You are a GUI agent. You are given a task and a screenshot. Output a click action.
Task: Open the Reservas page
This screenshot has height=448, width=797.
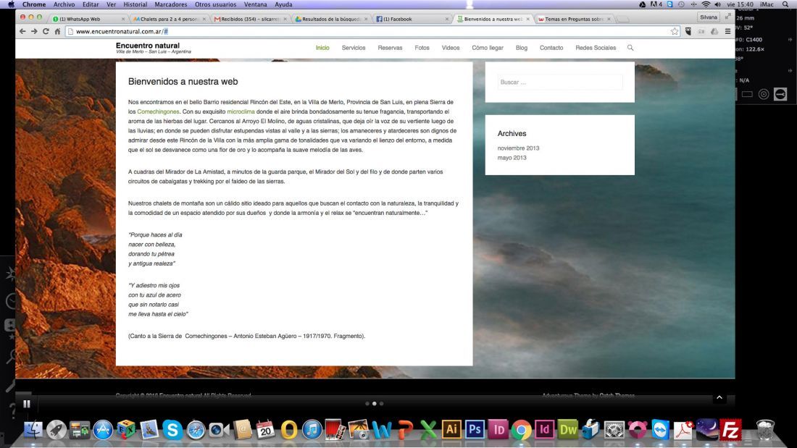point(390,48)
